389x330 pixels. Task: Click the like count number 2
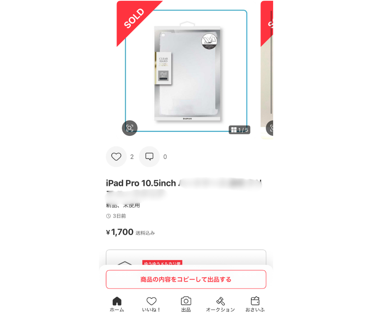tap(132, 157)
